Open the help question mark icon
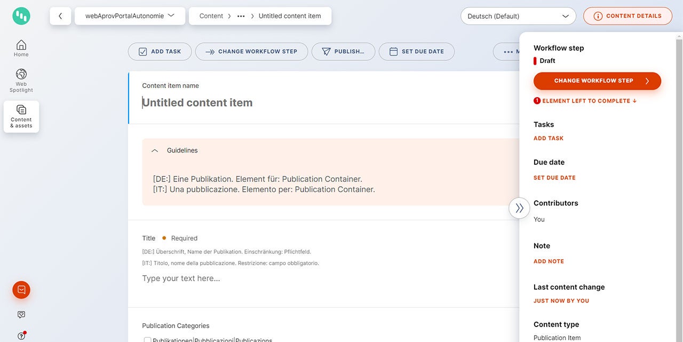 21,336
